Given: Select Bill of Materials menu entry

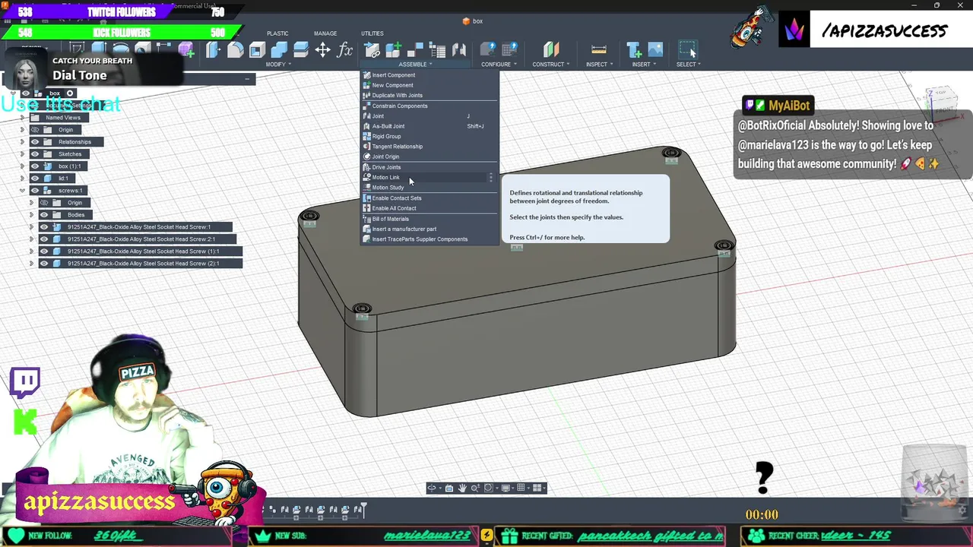Looking at the screenshot, I should [x=429, y=219].
